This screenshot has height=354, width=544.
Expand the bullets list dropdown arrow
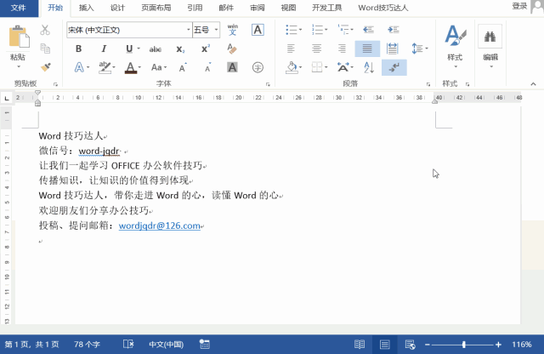[x=300, y=30]
